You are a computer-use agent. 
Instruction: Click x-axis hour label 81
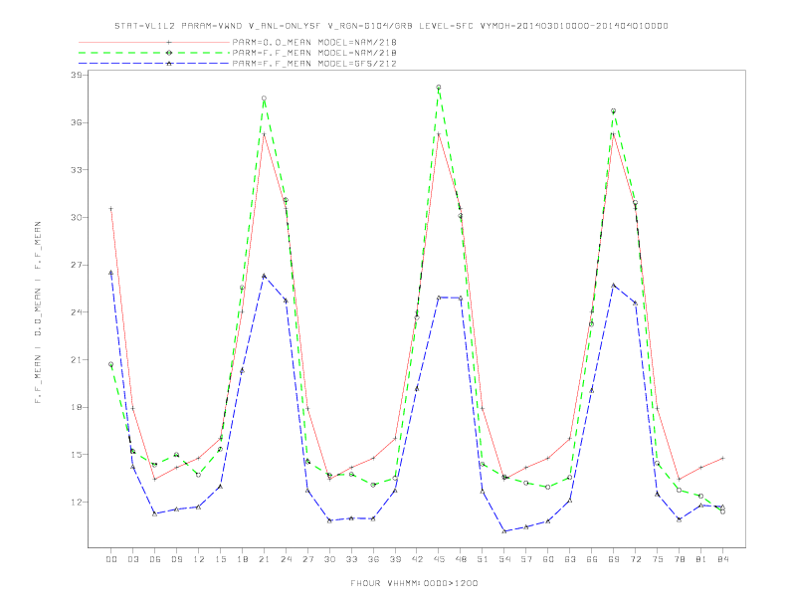701,559
